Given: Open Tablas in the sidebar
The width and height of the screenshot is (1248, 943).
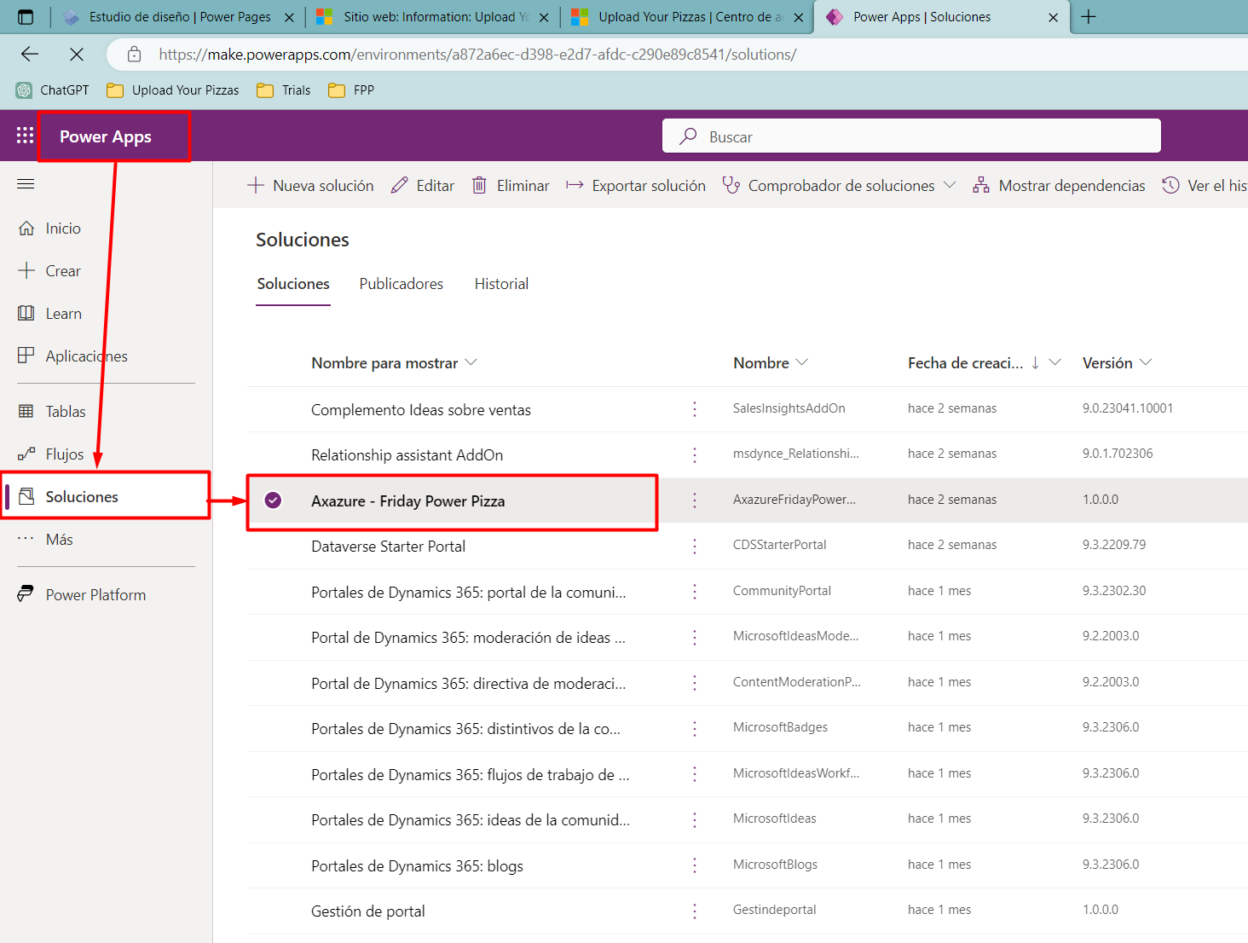Looking at the screenshot, I should point(66,412).
